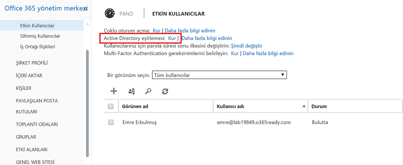The height and width of the screenshot is (165, 403).
Task: Click Daha fazla bilgi edinin for Çoklu oturum
Action: pos(190,31)
